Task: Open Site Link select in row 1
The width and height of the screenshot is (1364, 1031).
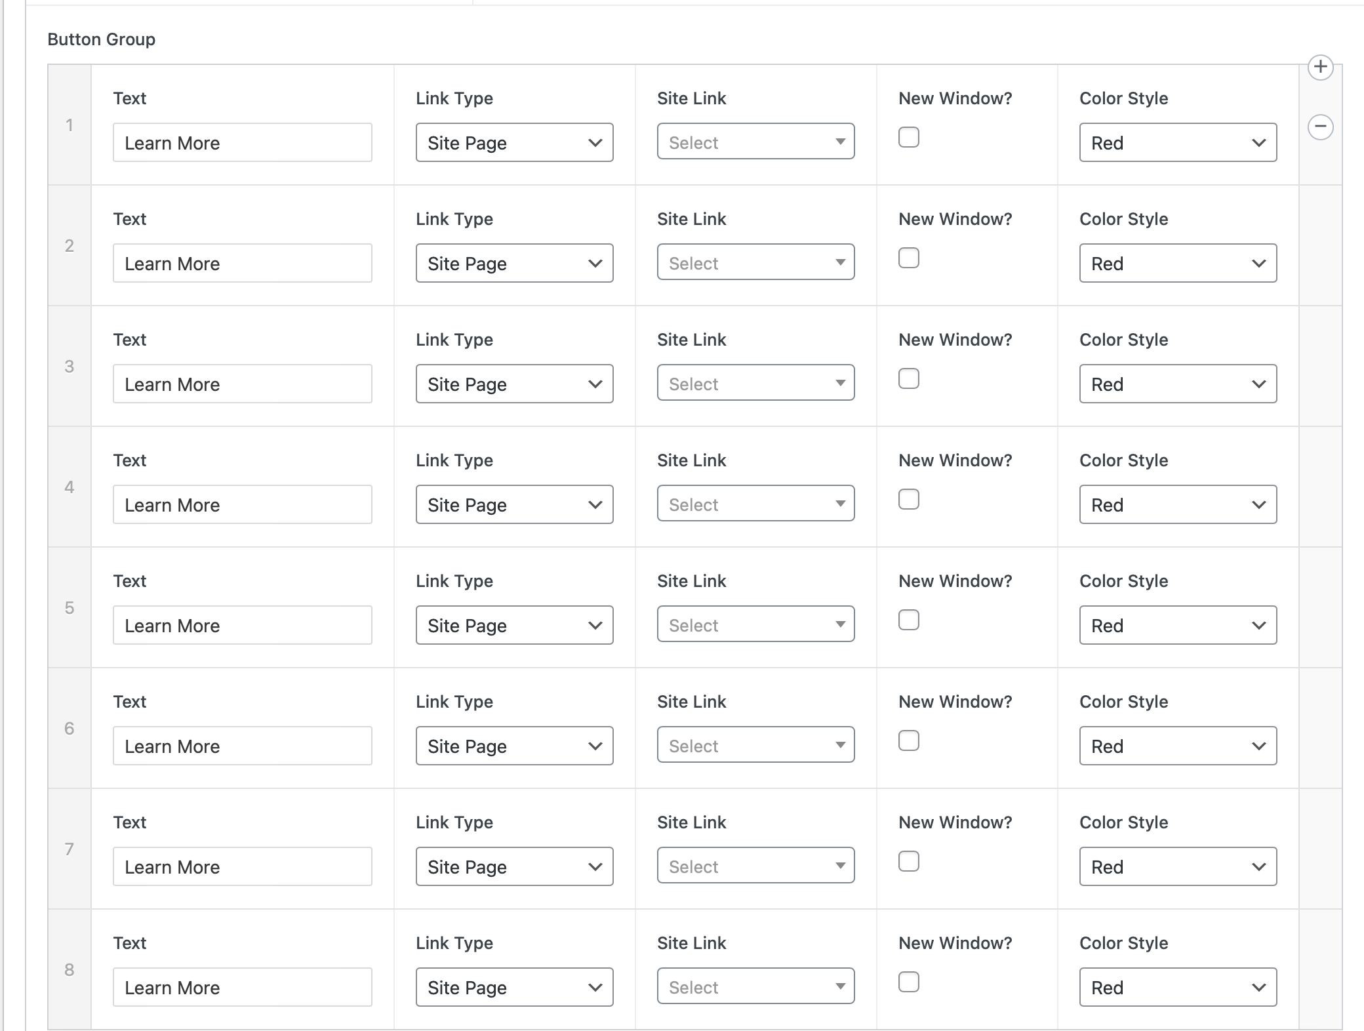Action: coord(755,141)
